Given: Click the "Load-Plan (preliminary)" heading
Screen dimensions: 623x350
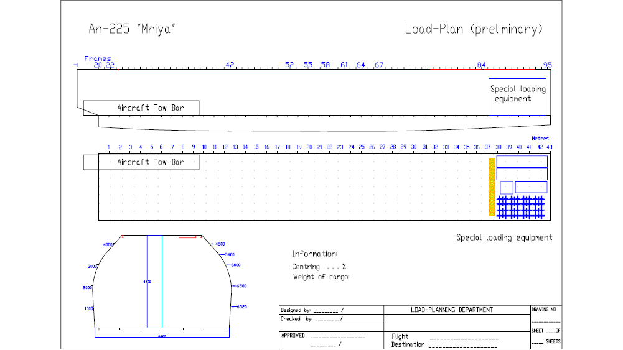Looking at the screenshot, I should (x=474, y=29).
